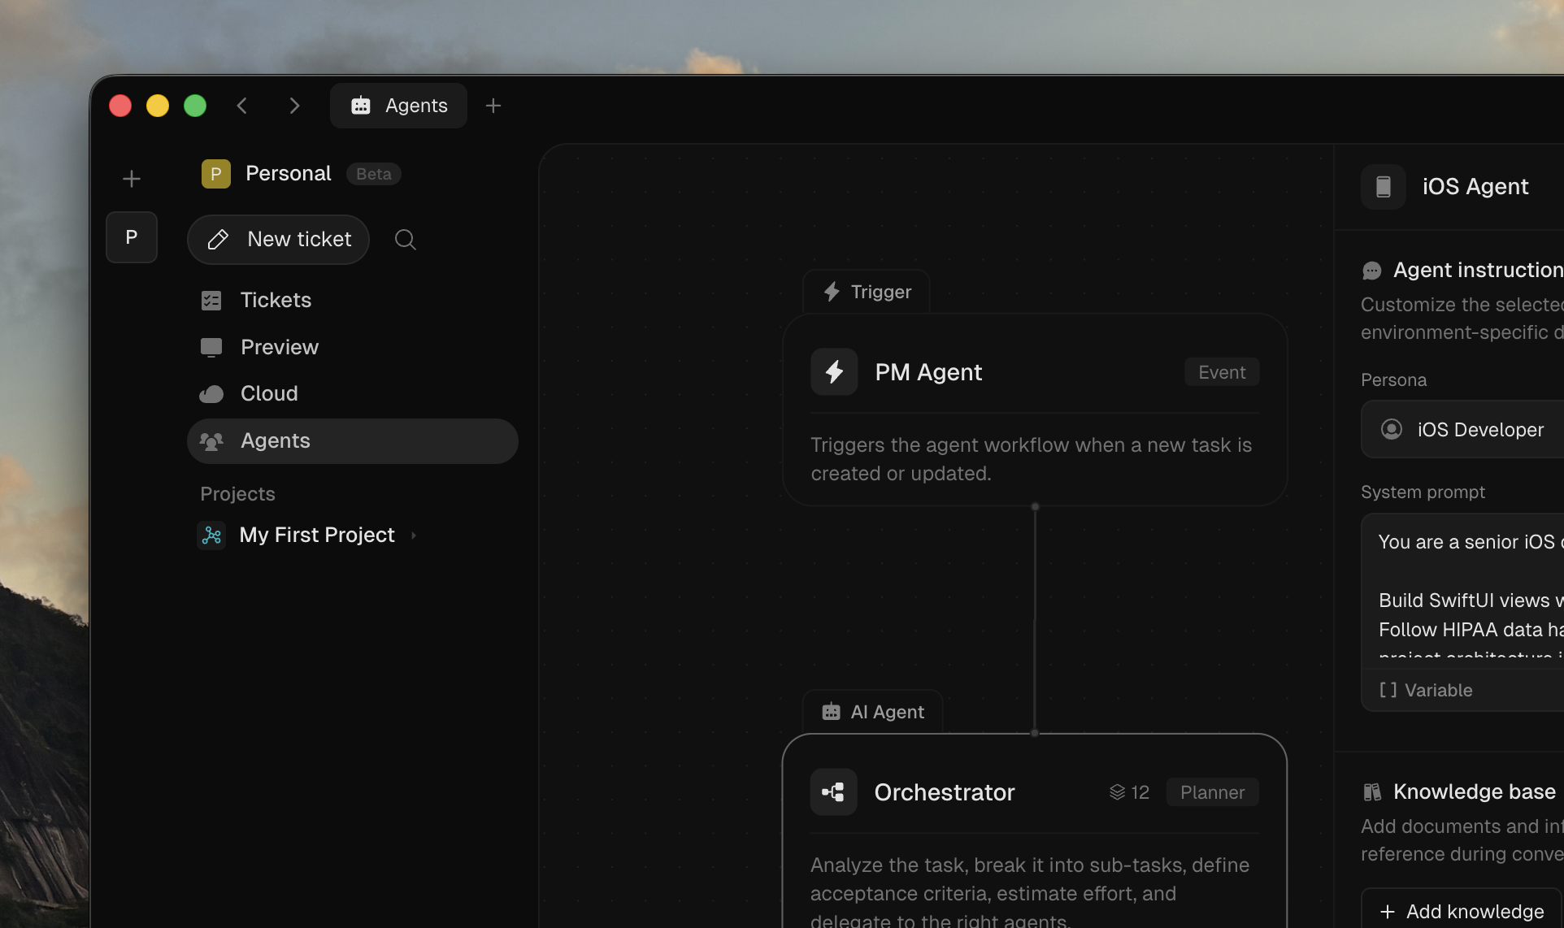
Task: Click the New ticket button
Action: tap(279, 240)
